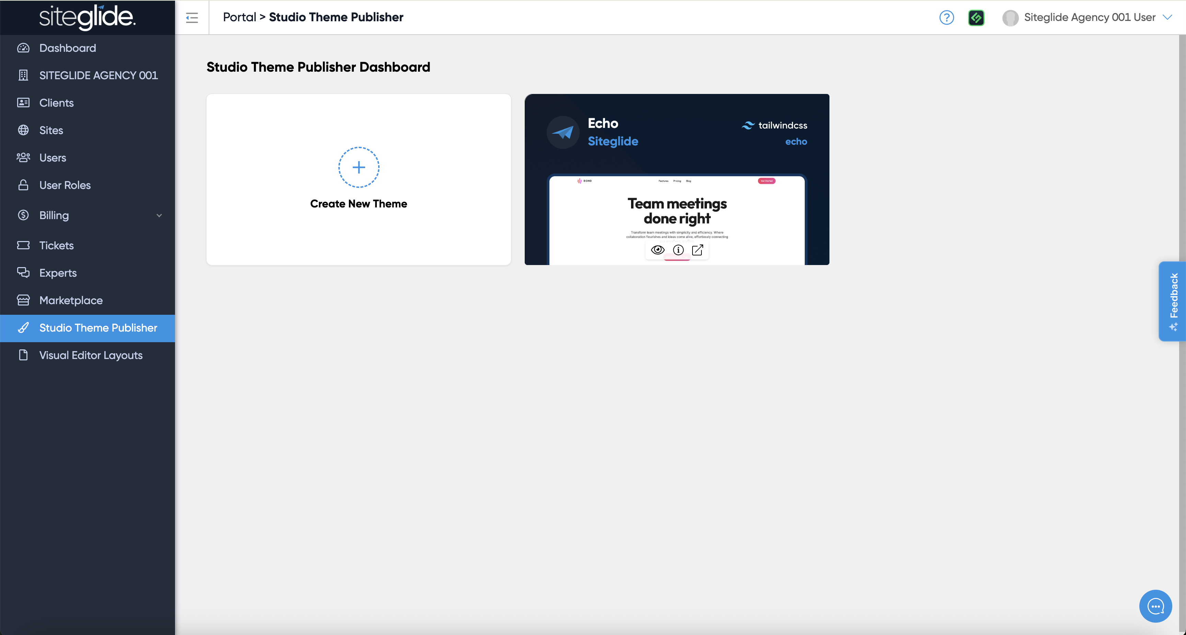1186x635 pixels.
Task: Click the dashed plus circle icon
Action: (x=359, y=167)
